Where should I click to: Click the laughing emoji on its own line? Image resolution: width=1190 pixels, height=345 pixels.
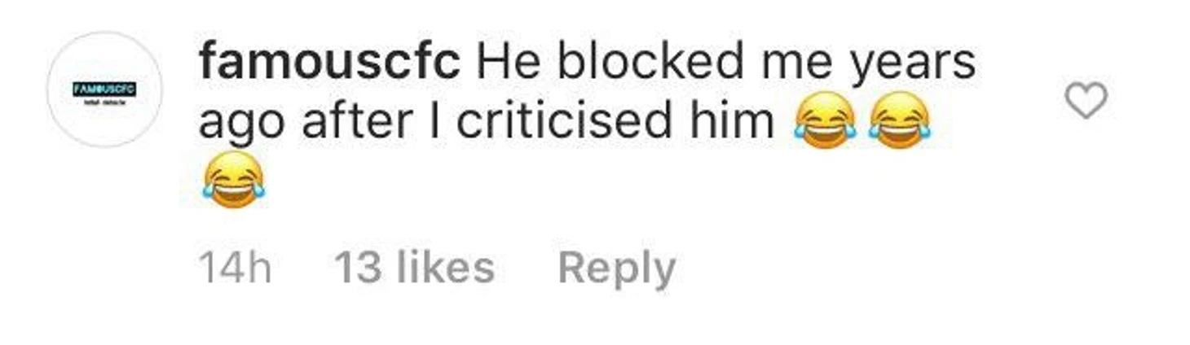point(234,179)
